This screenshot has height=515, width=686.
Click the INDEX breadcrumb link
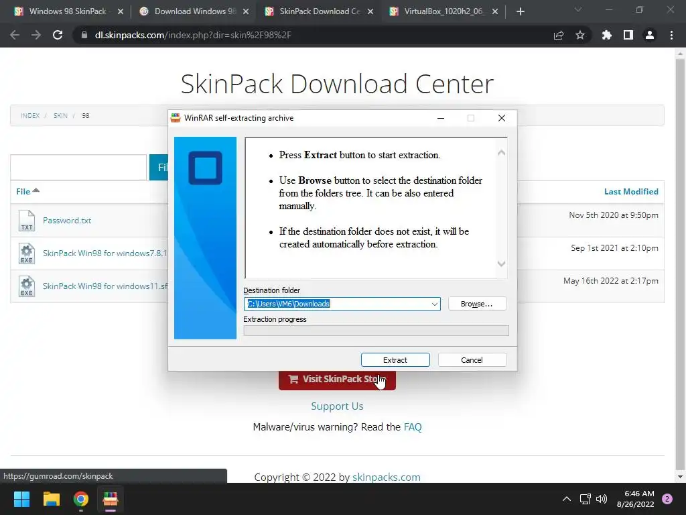[x=30, y=115]
